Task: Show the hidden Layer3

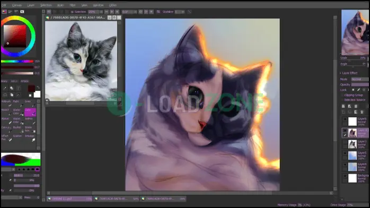Action: (x=345, y=142)
